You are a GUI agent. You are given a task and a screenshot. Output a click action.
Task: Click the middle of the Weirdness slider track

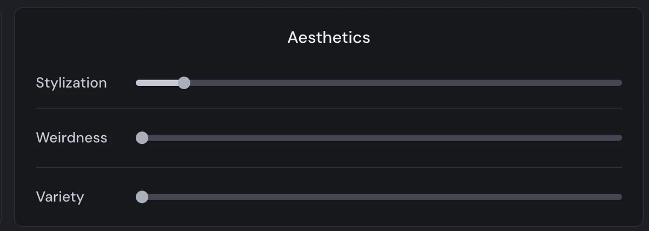tap(379, 138)
